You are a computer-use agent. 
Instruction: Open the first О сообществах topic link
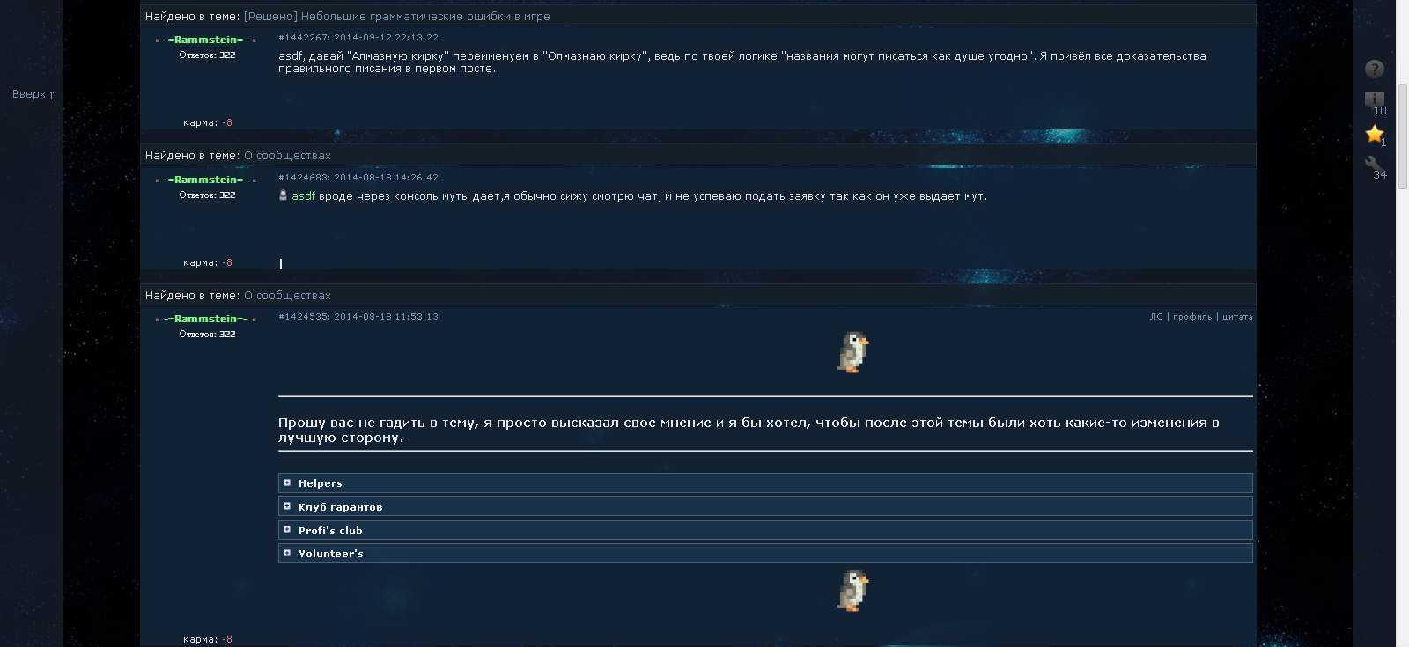pyautogui.click(x=287, y=155)
